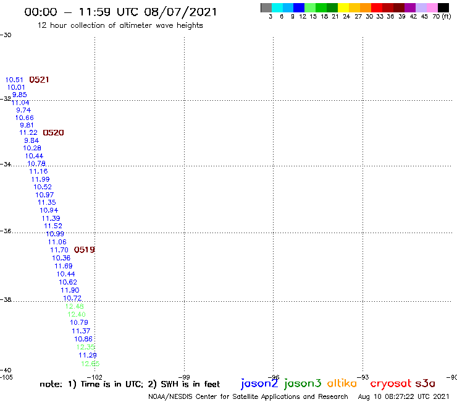Select the wave height reading 11.52
This screenshot has height=402, width=457.
tap(53, 226)
